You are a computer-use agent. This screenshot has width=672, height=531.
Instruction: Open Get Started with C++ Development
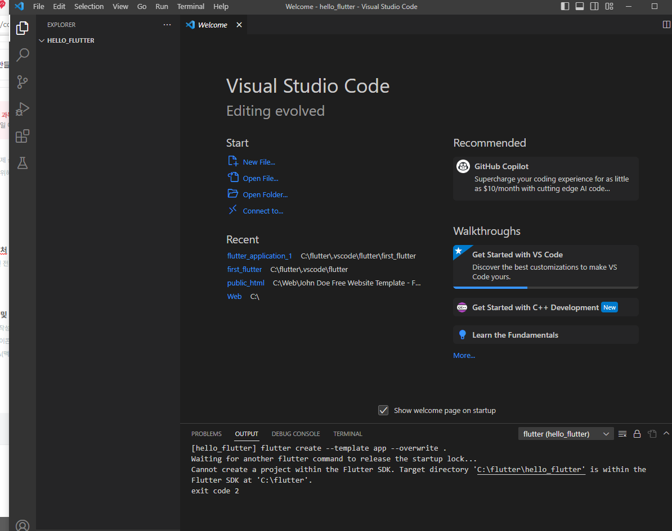tap(545, 307)
